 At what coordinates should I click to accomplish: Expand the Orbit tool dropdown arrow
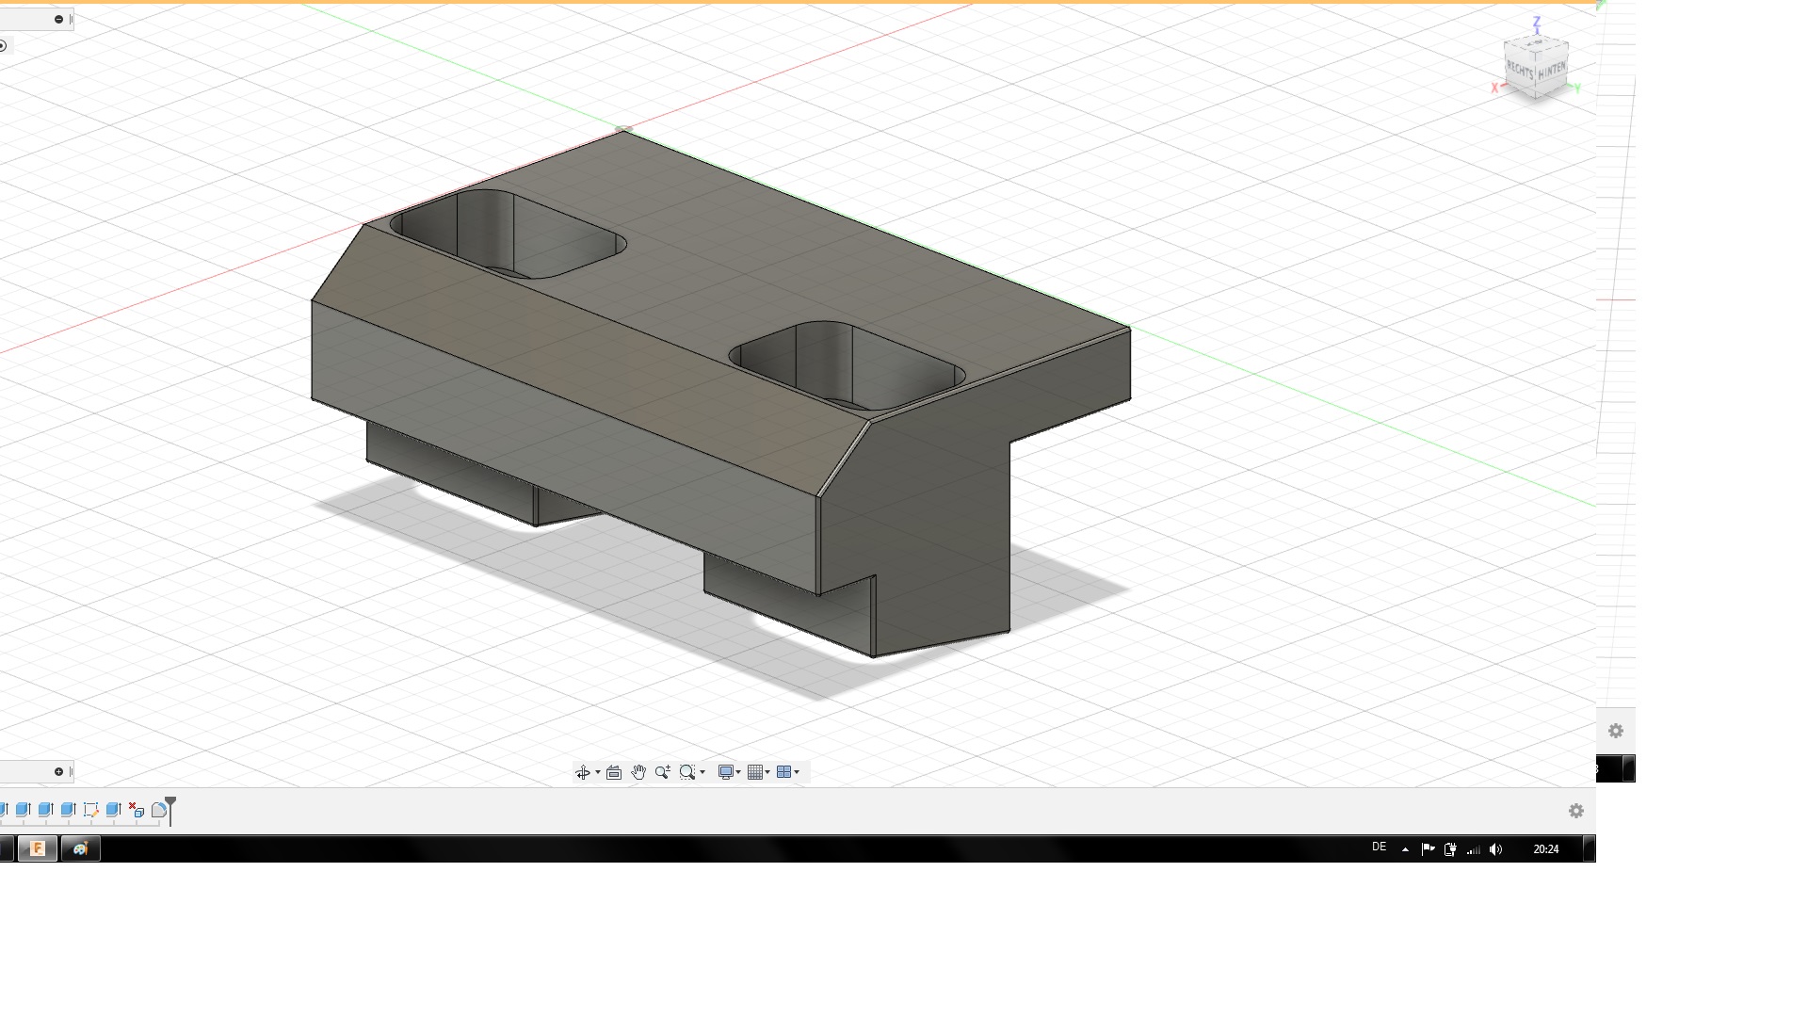tap(598, 773)
